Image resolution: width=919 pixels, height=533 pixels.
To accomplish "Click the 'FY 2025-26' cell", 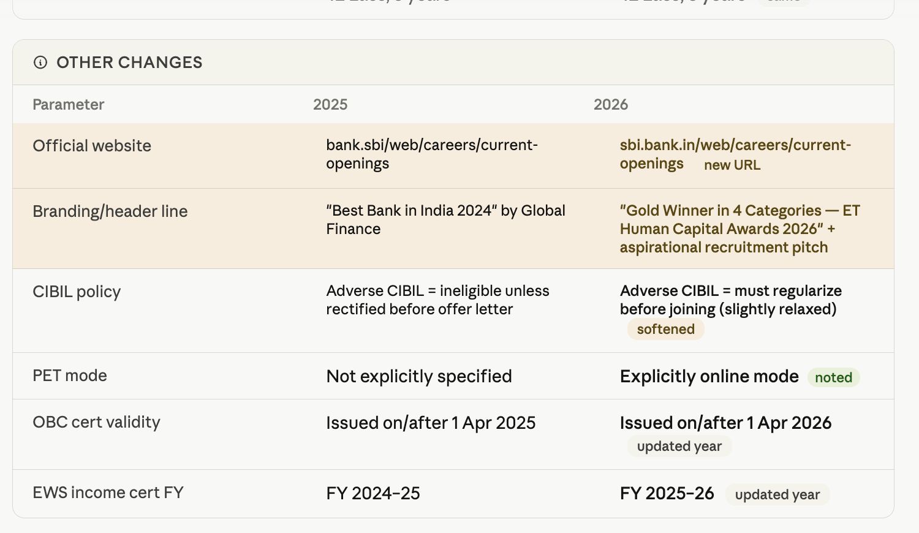I will [667, 493].
